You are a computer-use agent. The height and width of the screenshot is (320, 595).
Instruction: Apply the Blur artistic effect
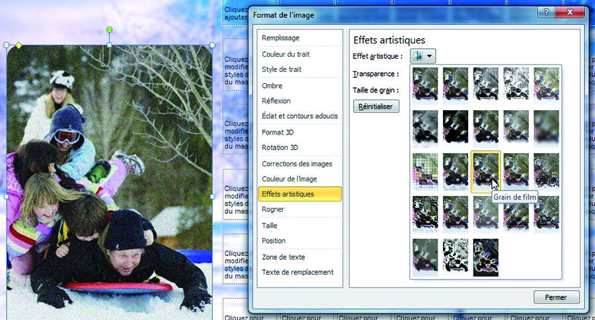[547, 129]
